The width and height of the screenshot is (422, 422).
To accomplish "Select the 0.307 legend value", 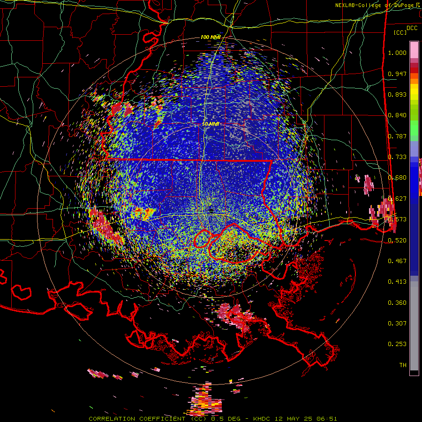I will 397,323.
